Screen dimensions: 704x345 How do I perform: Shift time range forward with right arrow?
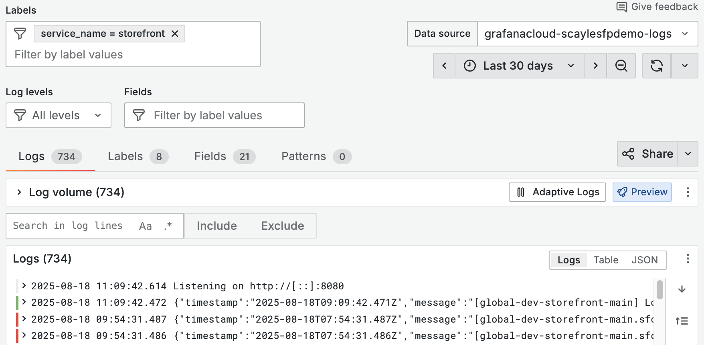[x=595, y=66]
